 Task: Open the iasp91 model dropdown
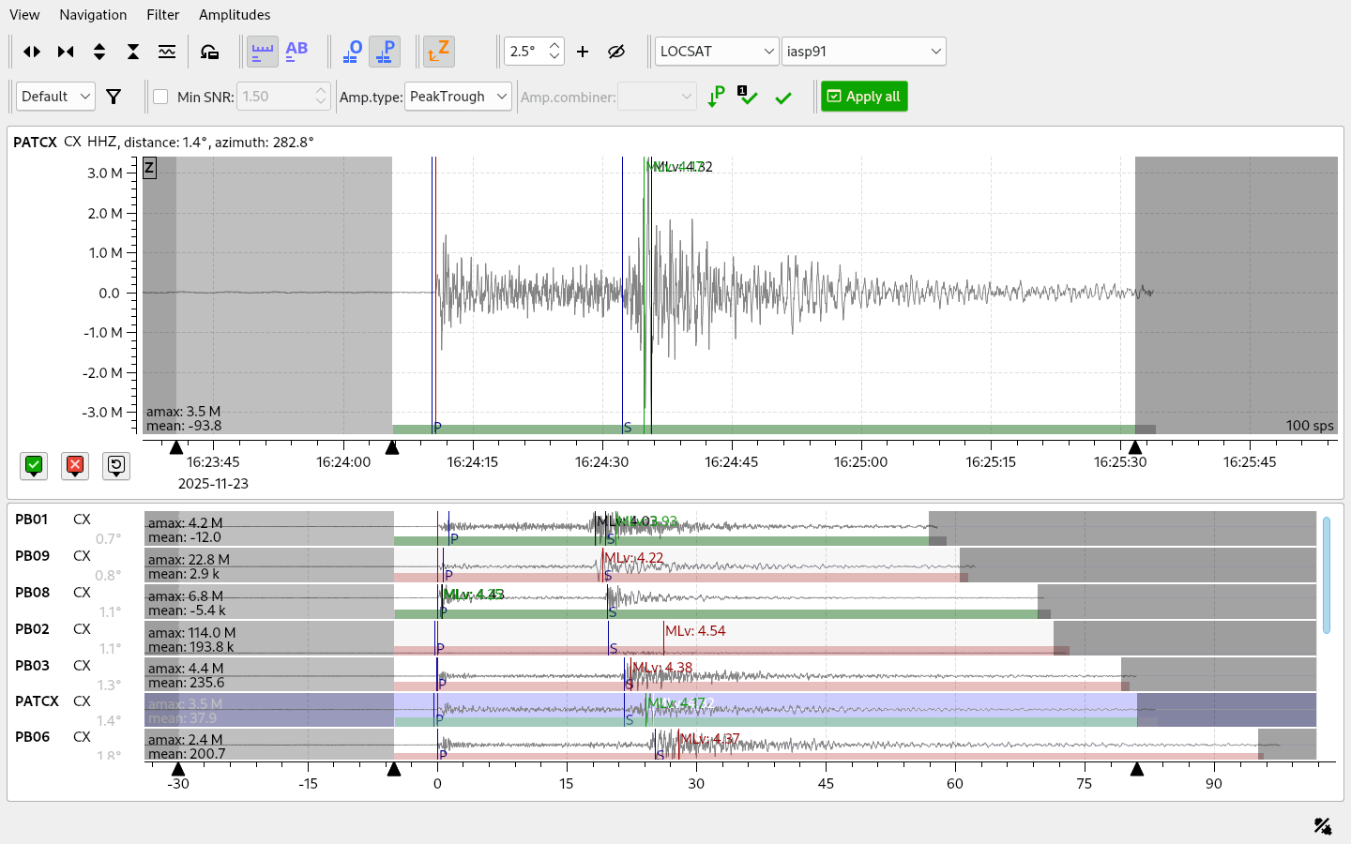(x=863, y=52)
